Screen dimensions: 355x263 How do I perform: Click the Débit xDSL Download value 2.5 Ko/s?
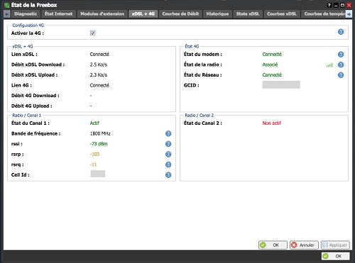point(99,65)
